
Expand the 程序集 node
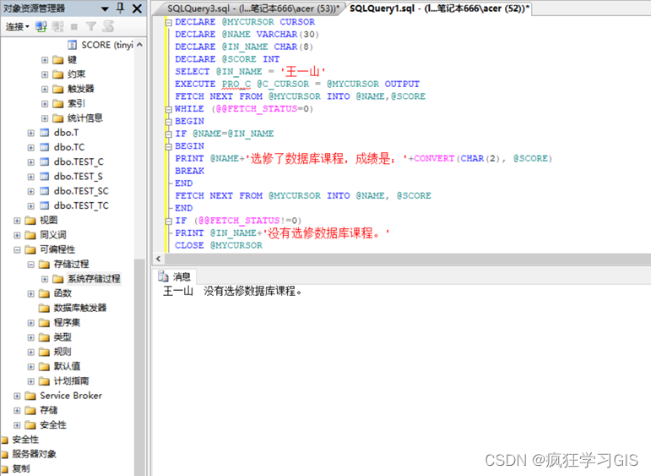tap(30, 323)
